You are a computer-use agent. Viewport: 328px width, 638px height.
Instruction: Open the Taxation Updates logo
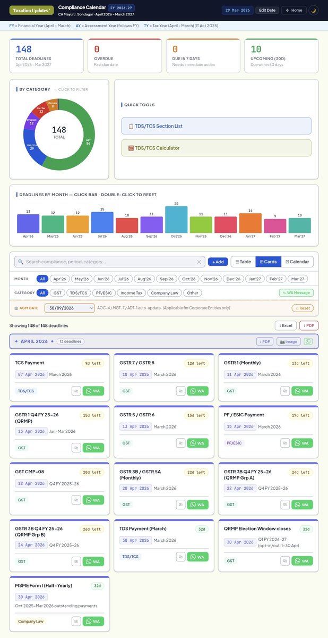[31, 10]
